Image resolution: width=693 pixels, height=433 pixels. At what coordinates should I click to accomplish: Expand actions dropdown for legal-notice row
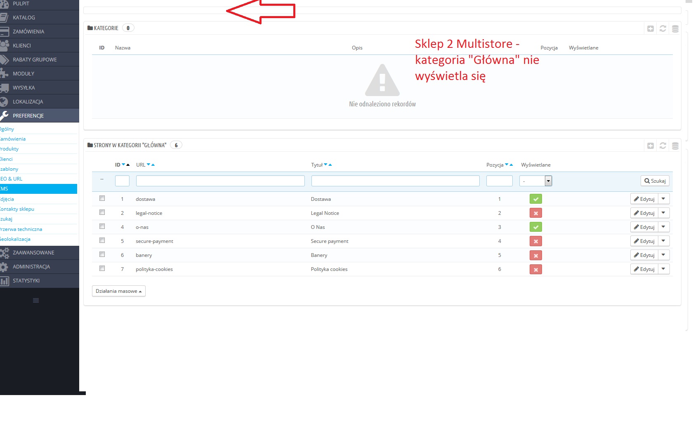point(664,213)
